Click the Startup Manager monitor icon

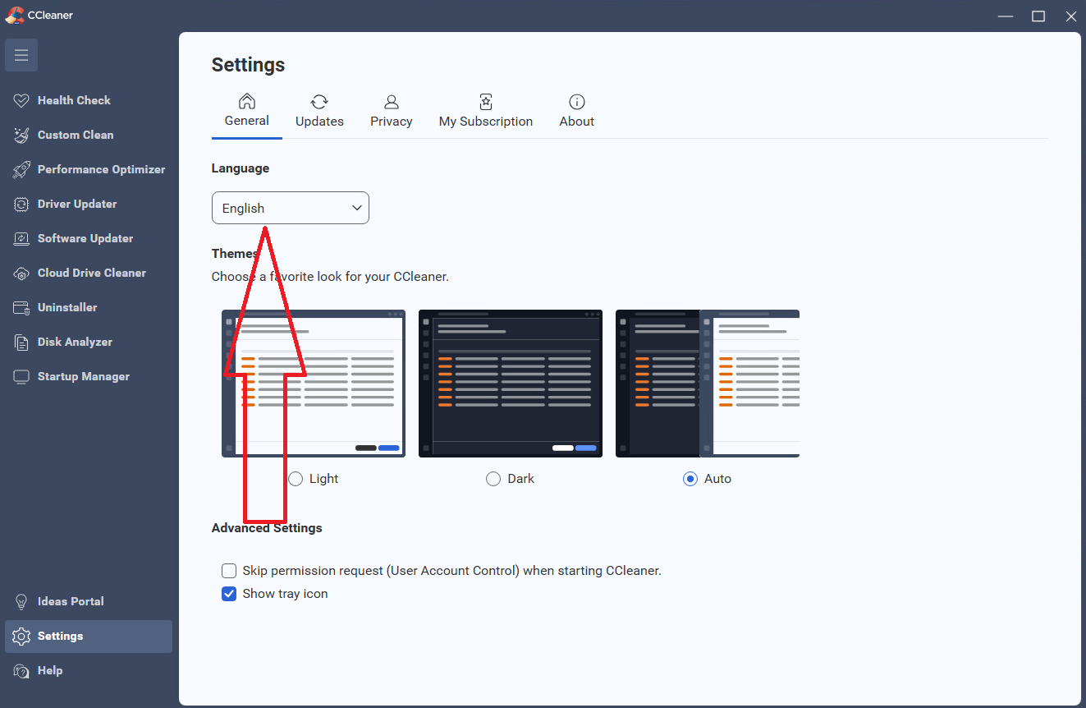[21, 376]
